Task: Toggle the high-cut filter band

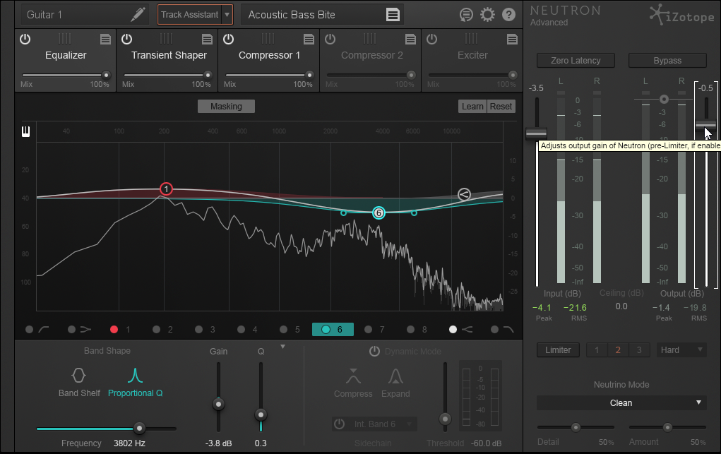Action: 495,329
